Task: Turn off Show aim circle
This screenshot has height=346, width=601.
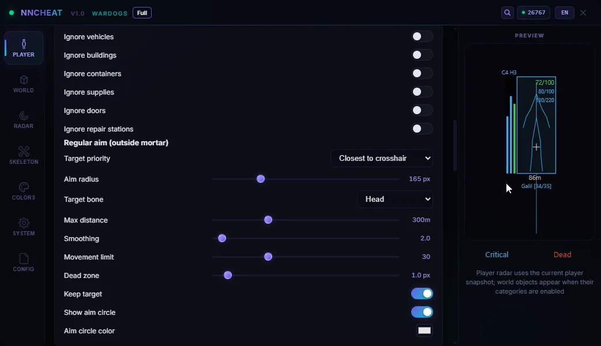Action: click(x=422, y=312)
